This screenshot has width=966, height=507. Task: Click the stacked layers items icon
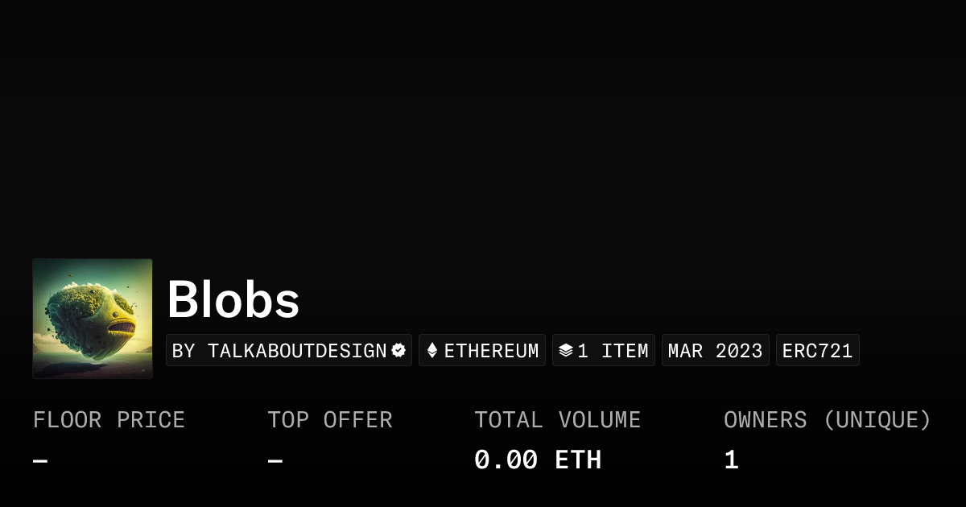[566, 351]
